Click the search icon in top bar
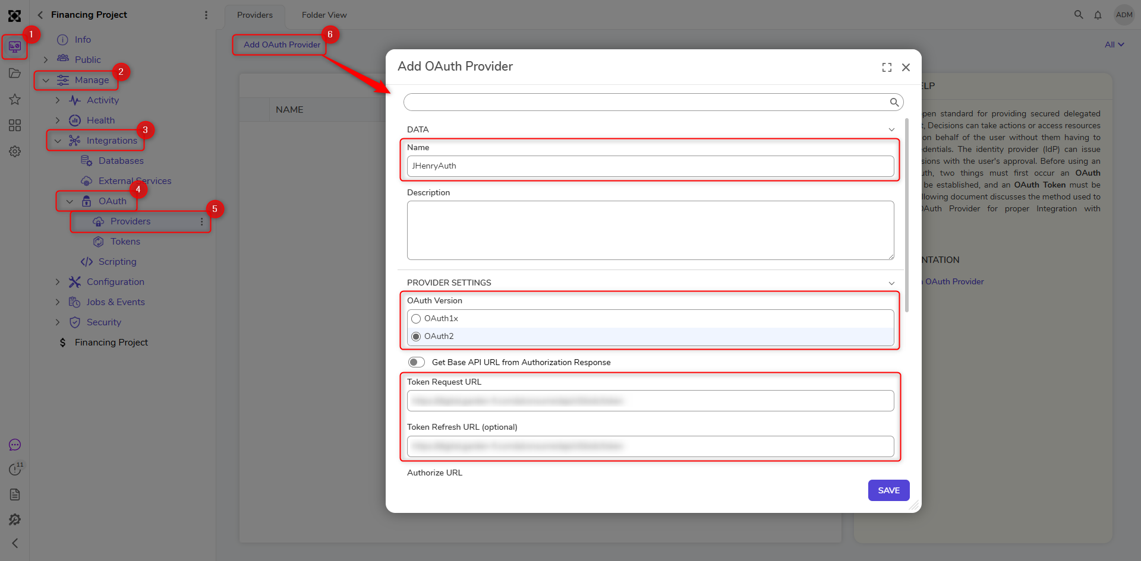The width and height of the screenshot is (1141, 561). (x=1079, y=15)
